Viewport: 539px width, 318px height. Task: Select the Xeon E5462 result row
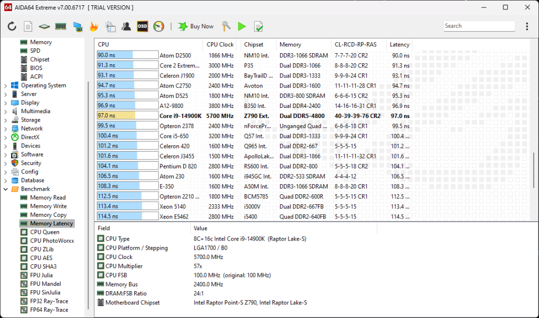254,216
